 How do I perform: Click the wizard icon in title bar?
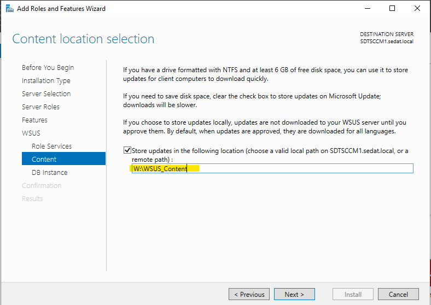pos(10,9)
